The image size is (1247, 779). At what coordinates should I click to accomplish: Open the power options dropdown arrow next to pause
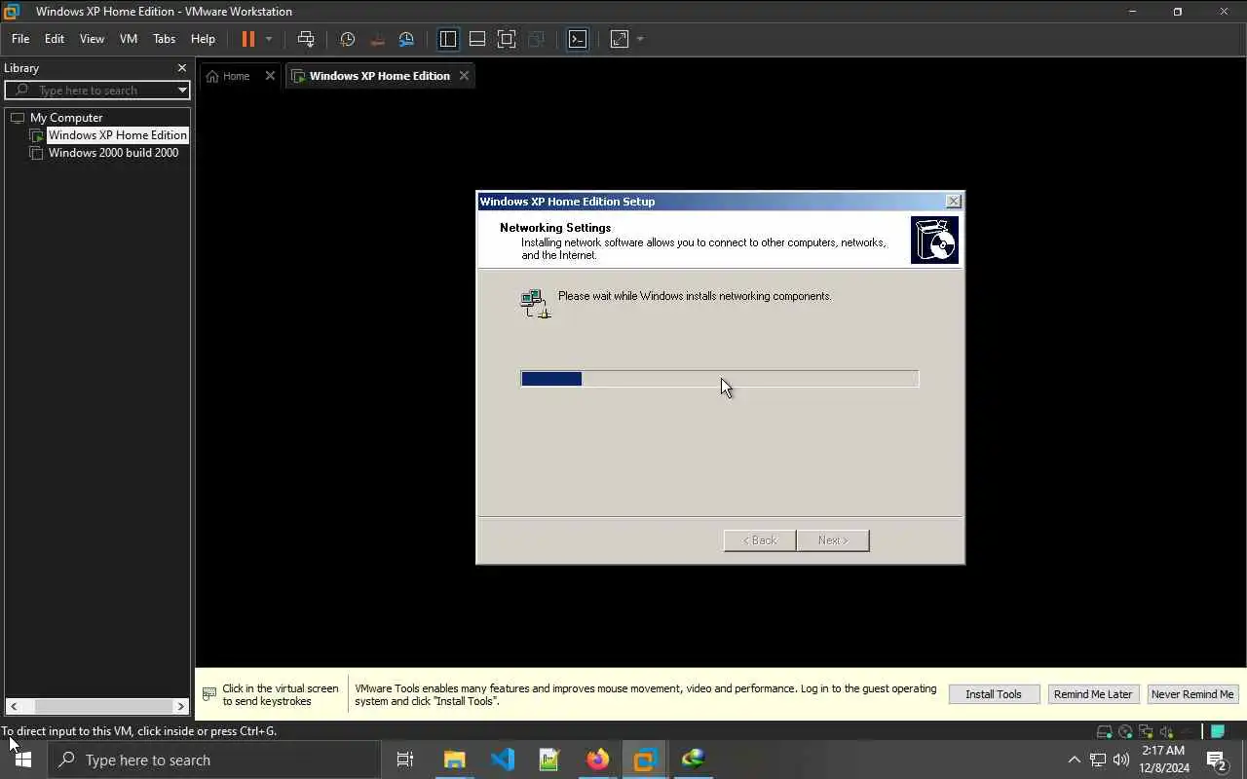point(269,39)
